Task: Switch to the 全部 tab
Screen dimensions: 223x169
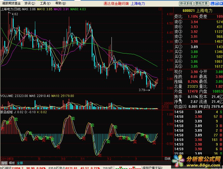Action: pyautogui.click(x=20, y=163)
